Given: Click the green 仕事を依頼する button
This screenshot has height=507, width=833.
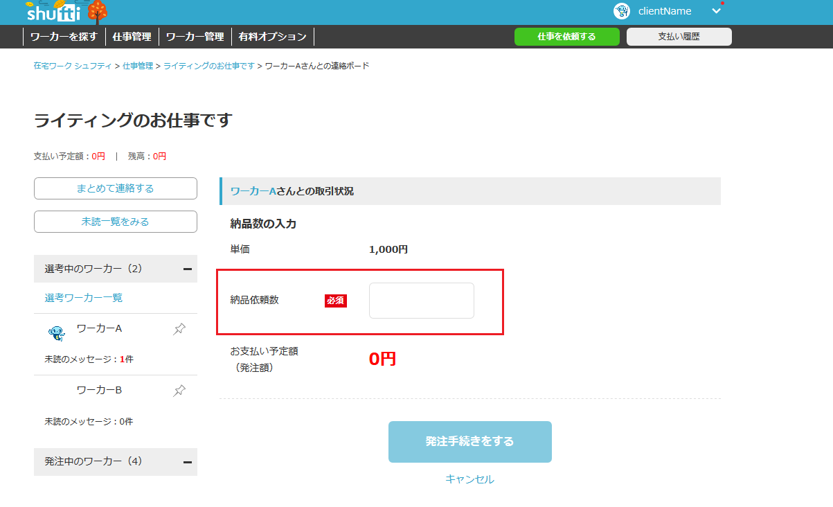Looking at the screenshot, I should point(566,37).
